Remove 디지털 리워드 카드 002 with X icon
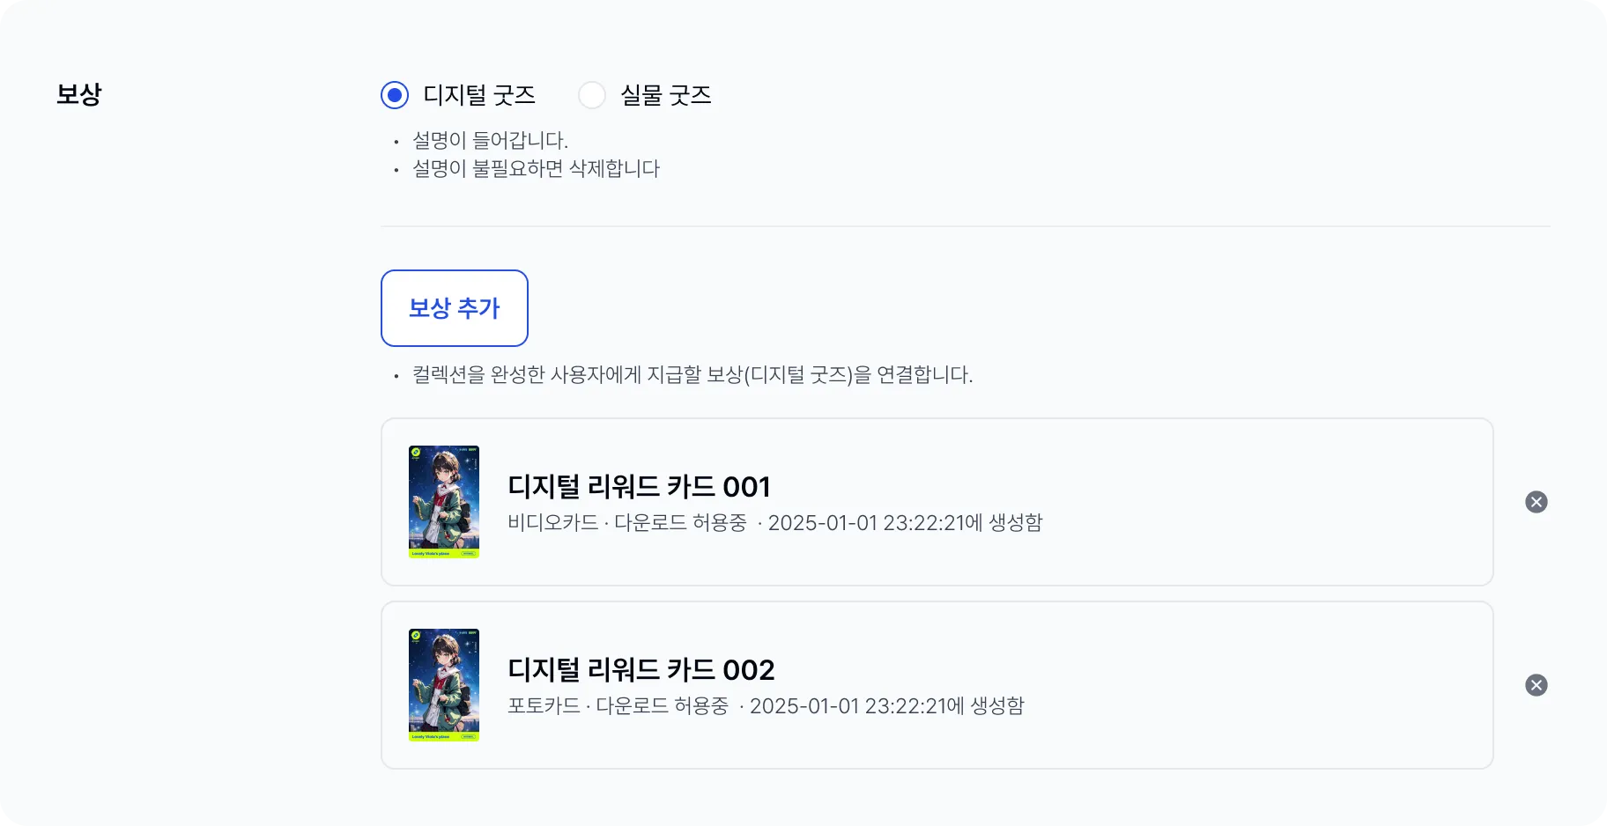The width and height of the screenshot is (1607, 826). pos(1536,685)
